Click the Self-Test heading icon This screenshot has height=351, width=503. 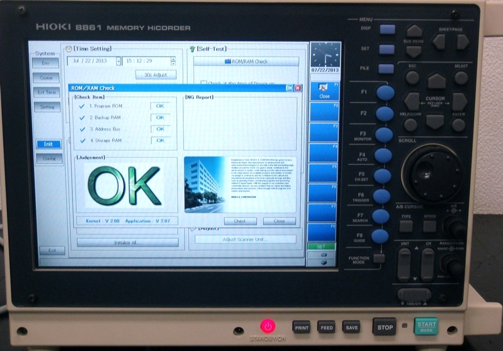click(x=193, y=49)
